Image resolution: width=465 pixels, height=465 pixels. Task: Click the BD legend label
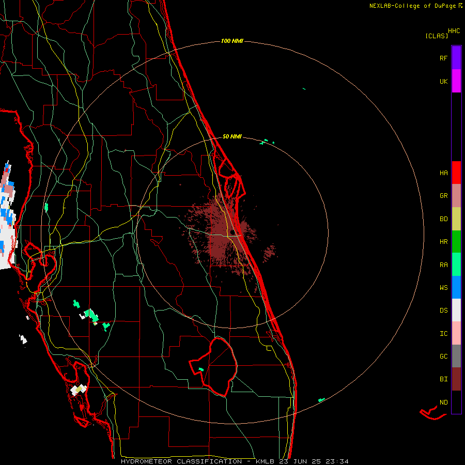tap(443, 219)
